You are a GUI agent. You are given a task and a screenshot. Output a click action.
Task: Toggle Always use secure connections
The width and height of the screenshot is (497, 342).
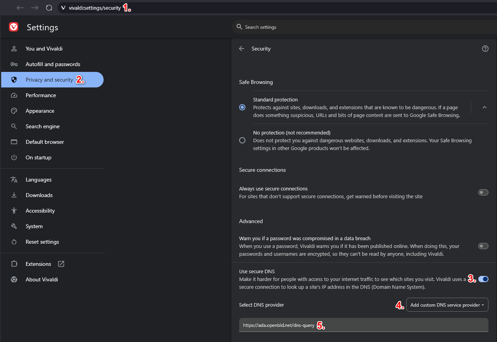click(483, 192)
